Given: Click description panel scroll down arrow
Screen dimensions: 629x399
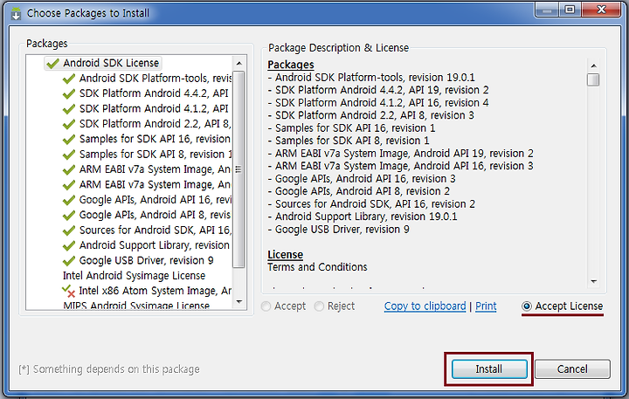Looking at the screenshot, I should click(594, 281).
